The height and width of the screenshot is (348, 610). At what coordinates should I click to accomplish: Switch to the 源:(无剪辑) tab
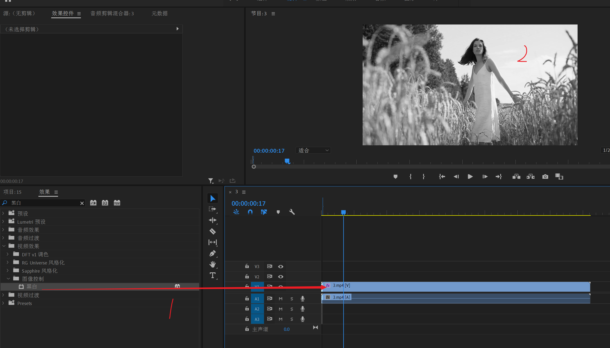[x=19, y=13]
